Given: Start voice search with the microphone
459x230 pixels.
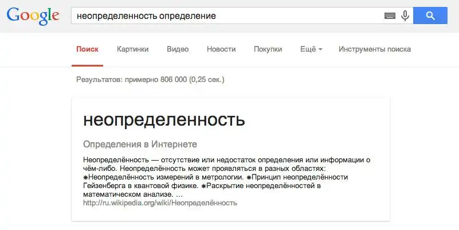Looking at the screenshot, I should 405,16.
